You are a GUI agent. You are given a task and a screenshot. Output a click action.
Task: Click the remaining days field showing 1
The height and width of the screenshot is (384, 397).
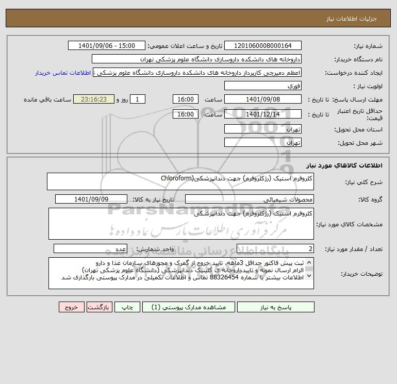[x=138, y=99]
